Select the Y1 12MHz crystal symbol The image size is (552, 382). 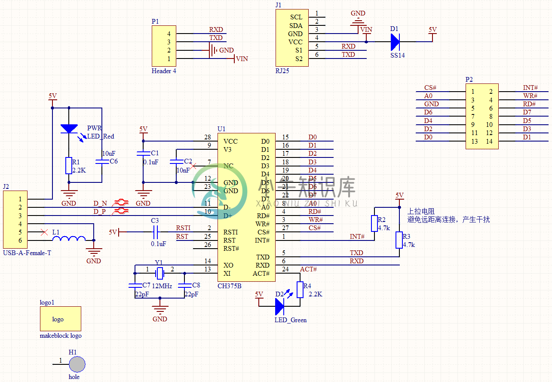tap(160, 273)
